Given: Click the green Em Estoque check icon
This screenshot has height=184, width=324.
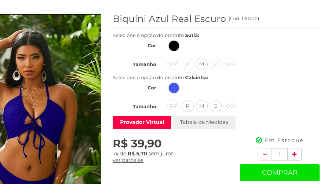Looking at the screenshot, I should point(259,140).
